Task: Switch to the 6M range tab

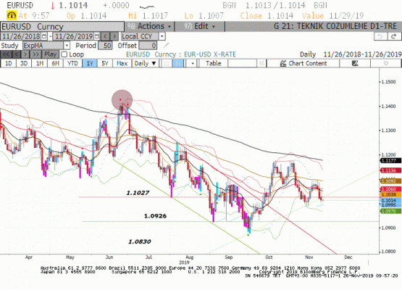Action: [x=55, y=63]
